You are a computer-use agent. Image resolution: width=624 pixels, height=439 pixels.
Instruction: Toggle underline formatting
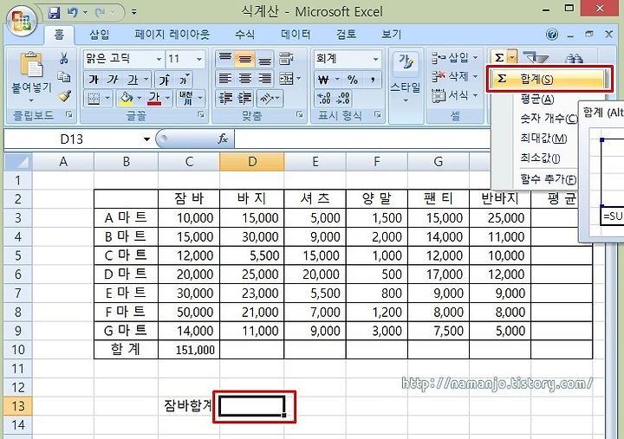click(x=132, y=80)
